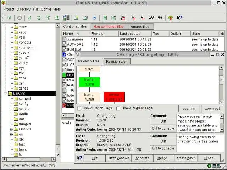Switch to Non-controlled files tab
Viewport: 227px width, 170px height.
point(109,27)
